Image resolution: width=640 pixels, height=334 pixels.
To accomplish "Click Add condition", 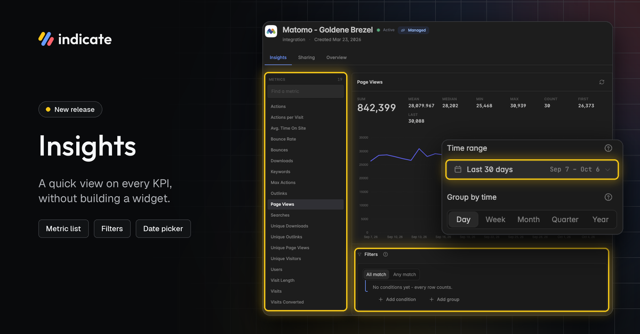I will click(397, 299).
